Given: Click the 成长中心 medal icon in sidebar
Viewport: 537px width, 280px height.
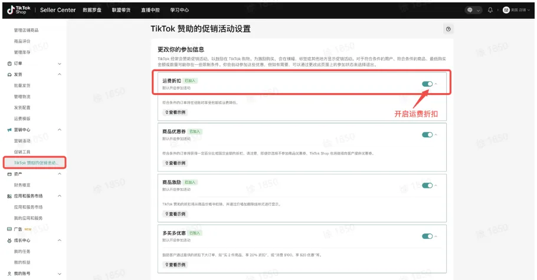Looking at the screenshot, I should 9,241.
